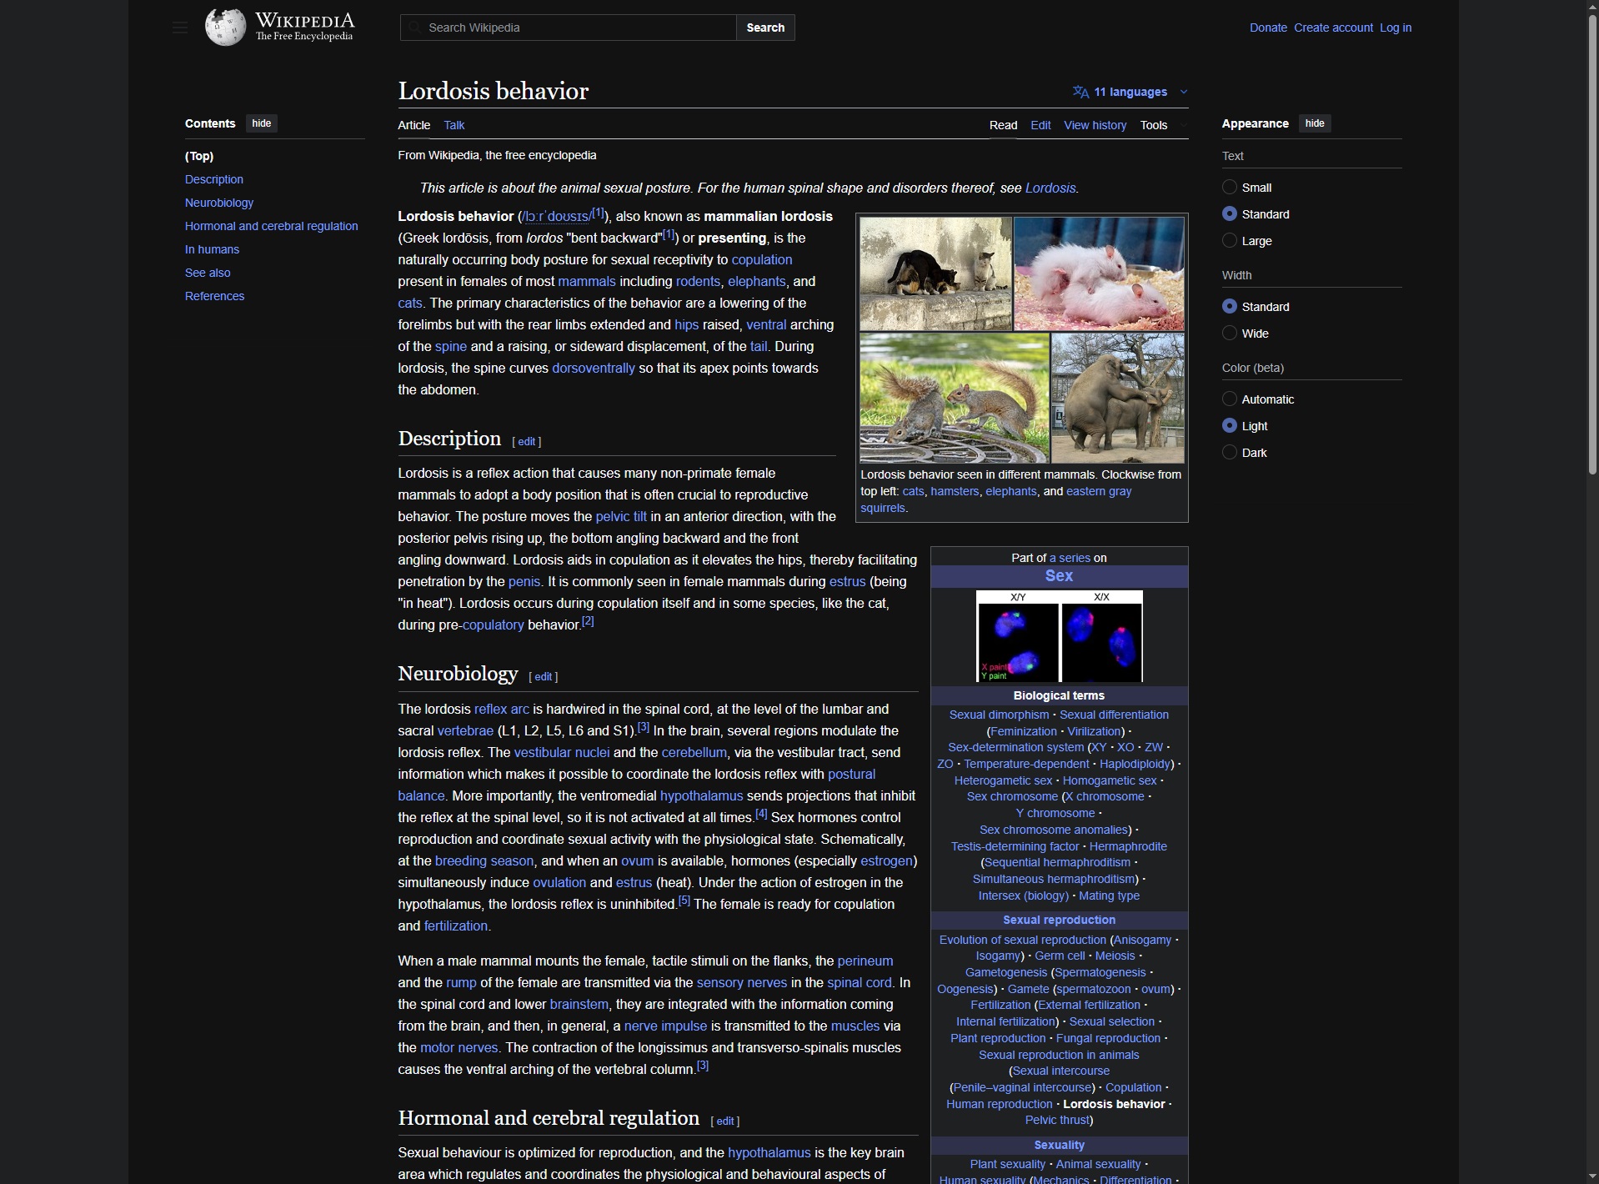Select Automatic color mode
Screen dimensions: 1599x1184
[1229, 399]
